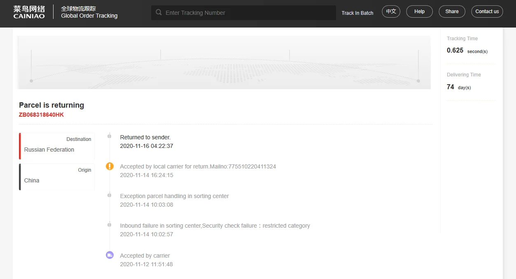Select the Destination Russian Federation card

coord(57,146)
